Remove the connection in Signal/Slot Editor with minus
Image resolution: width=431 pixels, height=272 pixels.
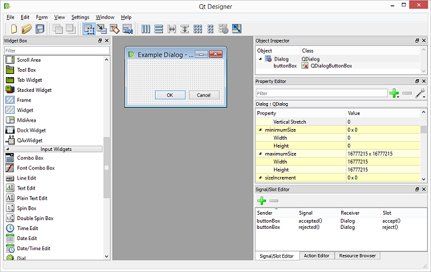point(274,201)
